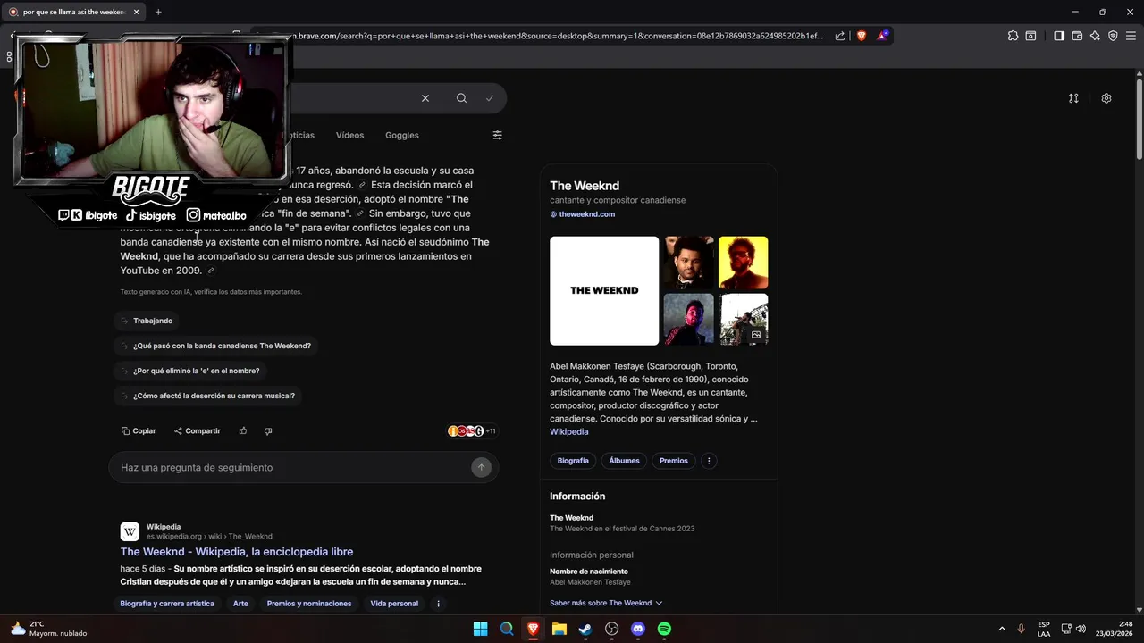Toggle the browser sidebar panel icon

tap(1059, 36)
